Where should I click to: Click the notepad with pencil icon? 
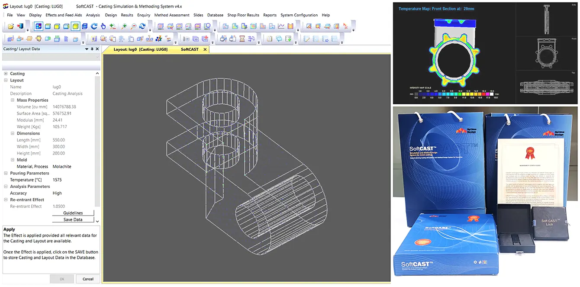307,39
